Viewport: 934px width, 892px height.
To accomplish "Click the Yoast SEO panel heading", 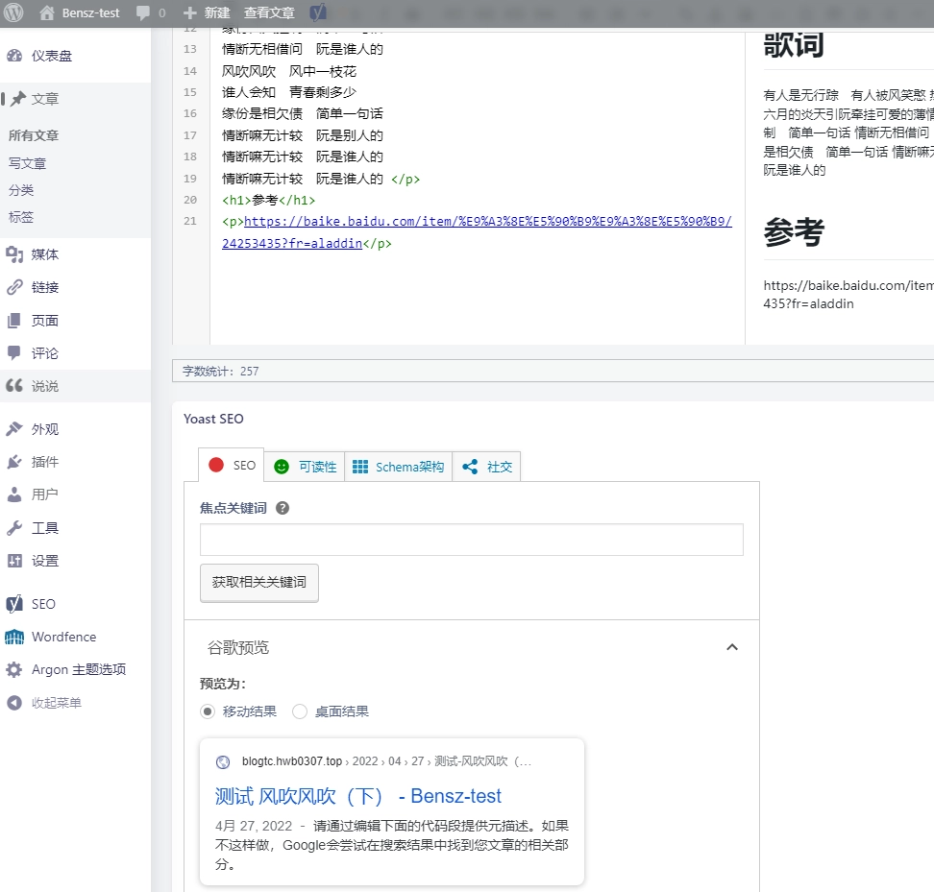I will click(x=213, y=419).
